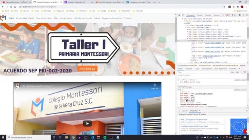Screen dimensions: 249x140
Task: Open the Chrome profile avatar
Action: pos(242,7)
